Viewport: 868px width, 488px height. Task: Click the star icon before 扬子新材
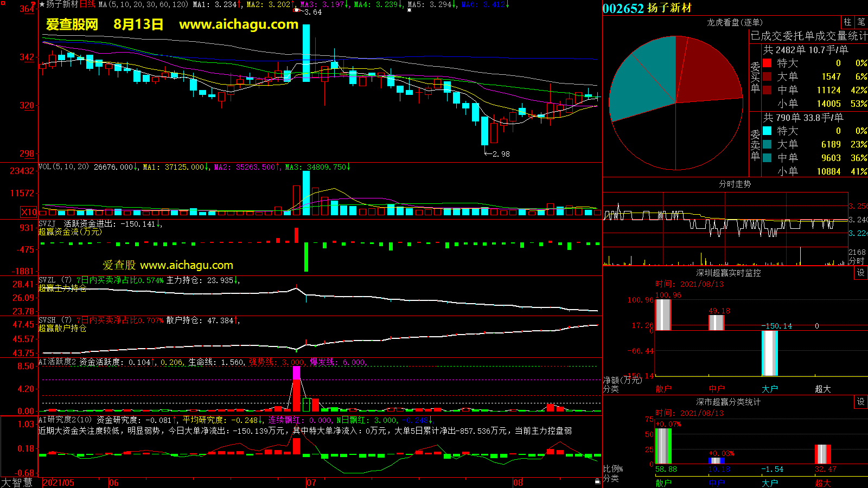point(42,4)
